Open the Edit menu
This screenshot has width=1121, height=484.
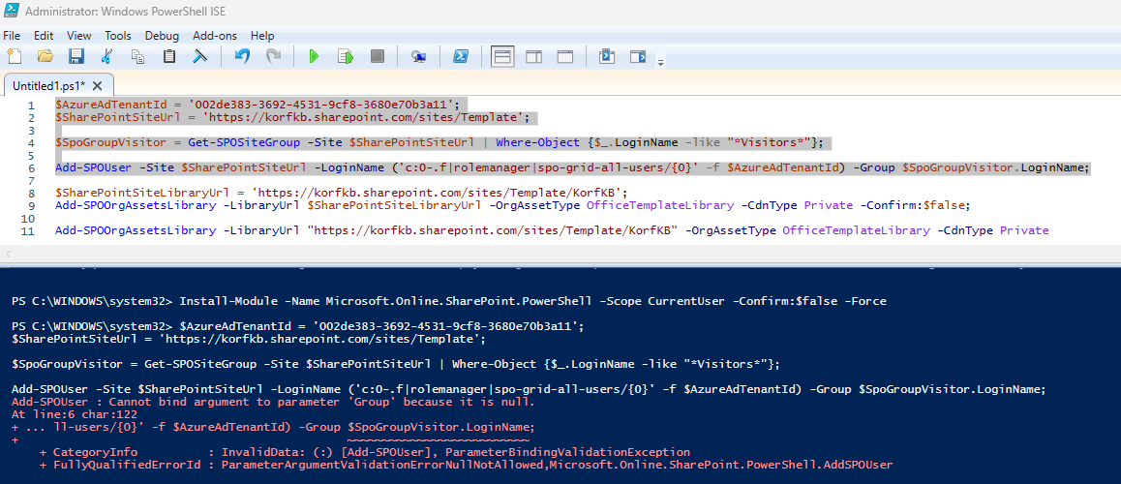point(44,35)
